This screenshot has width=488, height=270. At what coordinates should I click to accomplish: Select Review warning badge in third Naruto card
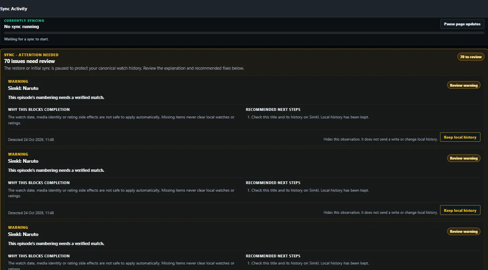tap(463, 231)
